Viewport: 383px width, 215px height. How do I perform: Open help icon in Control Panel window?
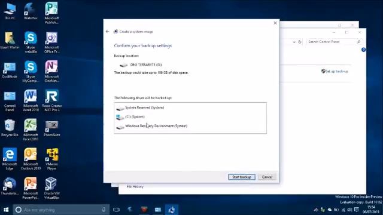coord(363,50)
